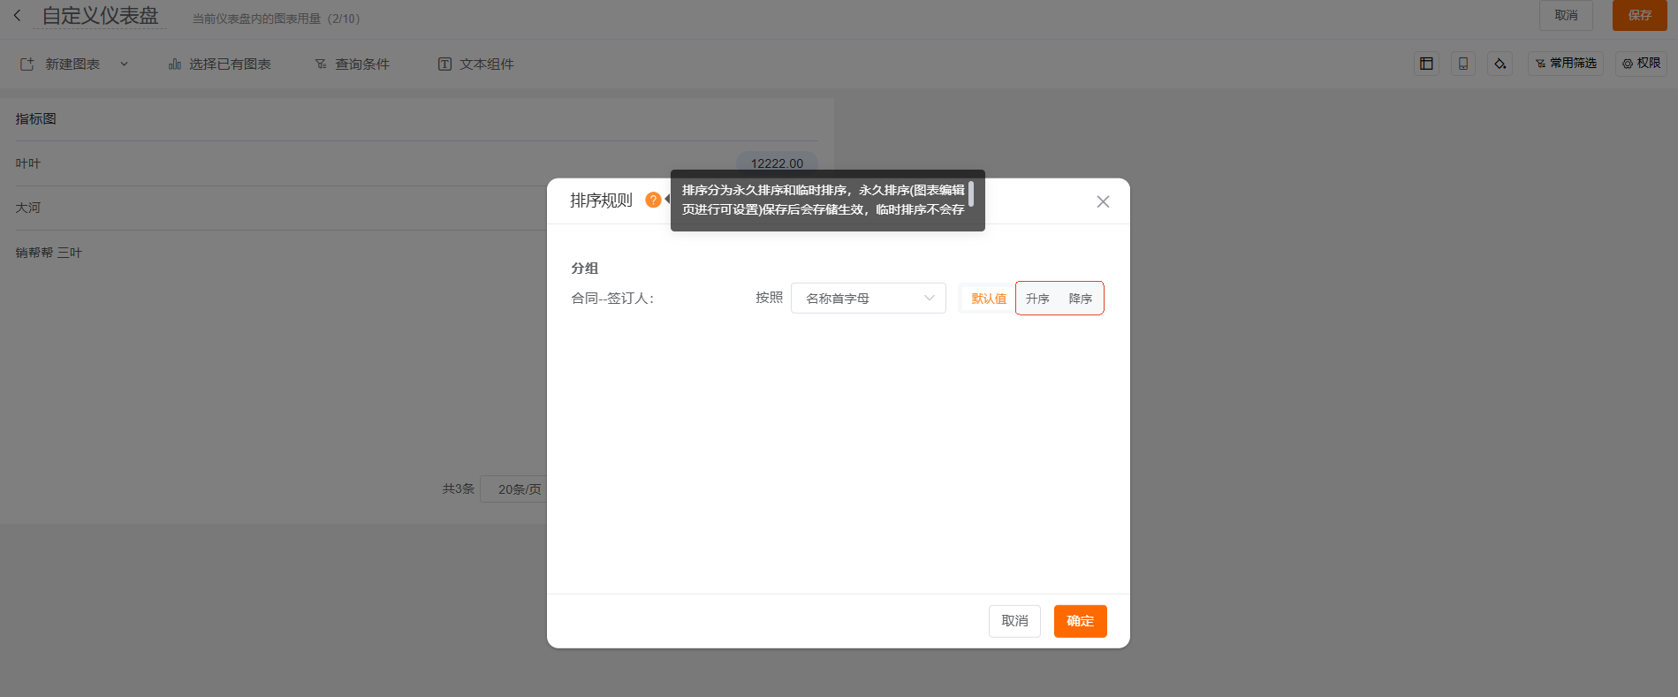Click the tooltip scrollbar handle
The image size is (1678, 697).
tap(971, 193)
